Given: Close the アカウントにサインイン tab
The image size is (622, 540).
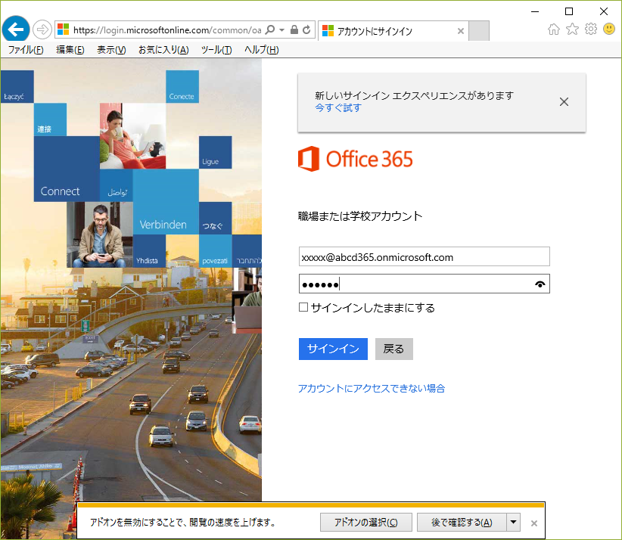Looking at the screenshot, I should (x=461, y=31).
